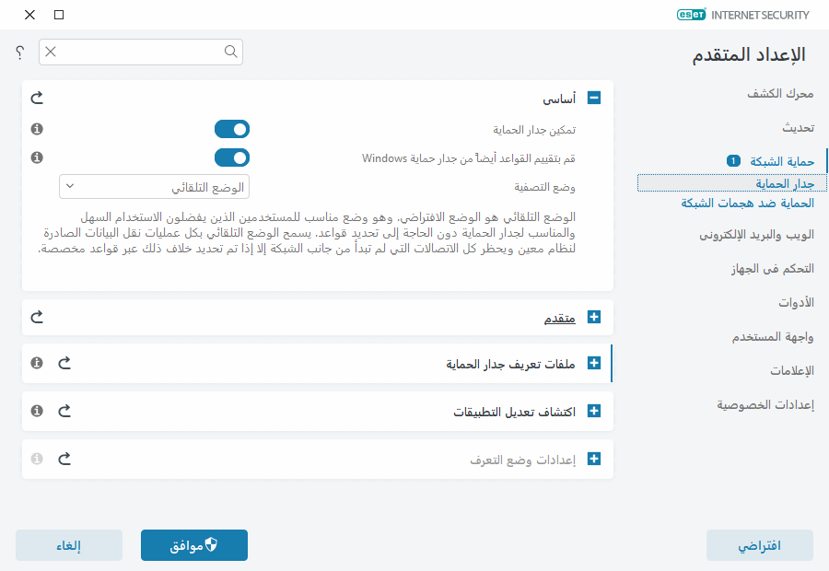Screen dimensions: 829x571
Task: Open the وضع التصفية dropdown
Action: pyautogui.click(x=154, y=186)
